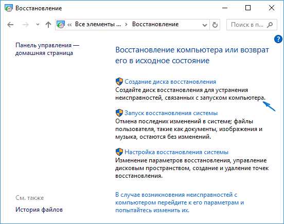The height and width of the screenshot is (224, 284).
Task: Select the 'Все элементы' breadcrumb segment
Action: (98, 24)
